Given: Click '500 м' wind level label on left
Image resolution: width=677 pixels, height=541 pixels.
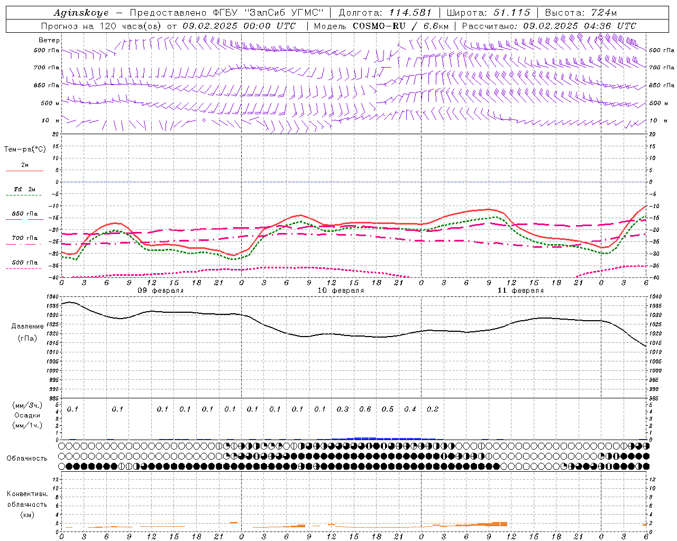Looking at the screenshot, I should (x=50, y=103).
